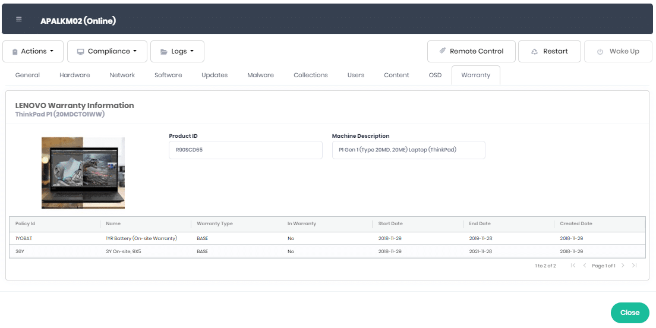The width and height of the screenshot is (656, 328).
Task: Click the Remote Control button
Action: [471, 52]
